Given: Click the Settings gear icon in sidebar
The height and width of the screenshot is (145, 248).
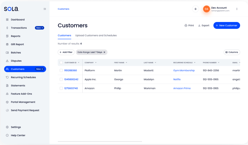Looking at the screenshot, I should click(x=7, y=127).
